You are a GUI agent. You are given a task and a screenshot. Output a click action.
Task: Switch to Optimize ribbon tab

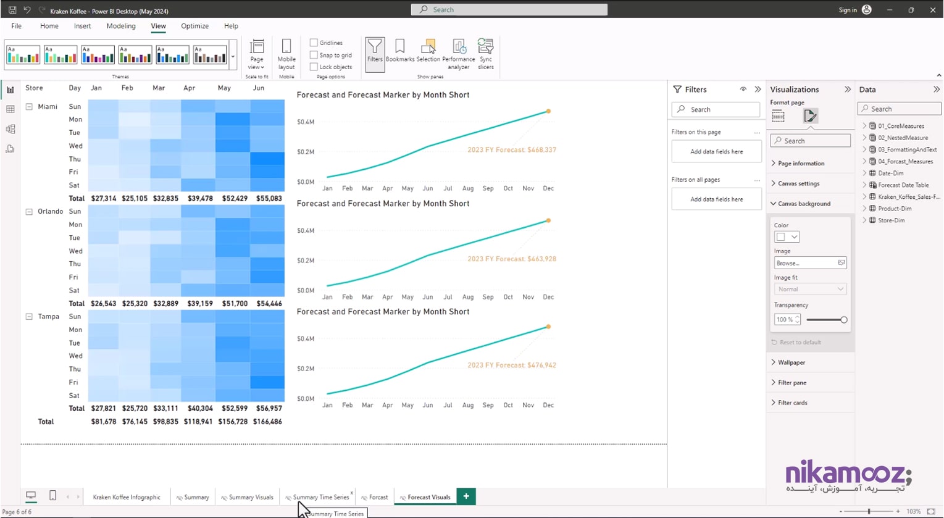[194, 26]
